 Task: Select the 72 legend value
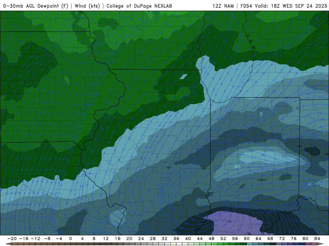[x=282, y=239]
